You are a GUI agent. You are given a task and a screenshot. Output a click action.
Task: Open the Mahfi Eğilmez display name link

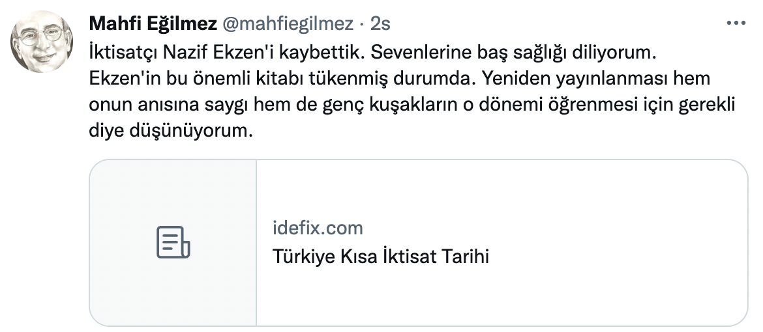[153, 24]
